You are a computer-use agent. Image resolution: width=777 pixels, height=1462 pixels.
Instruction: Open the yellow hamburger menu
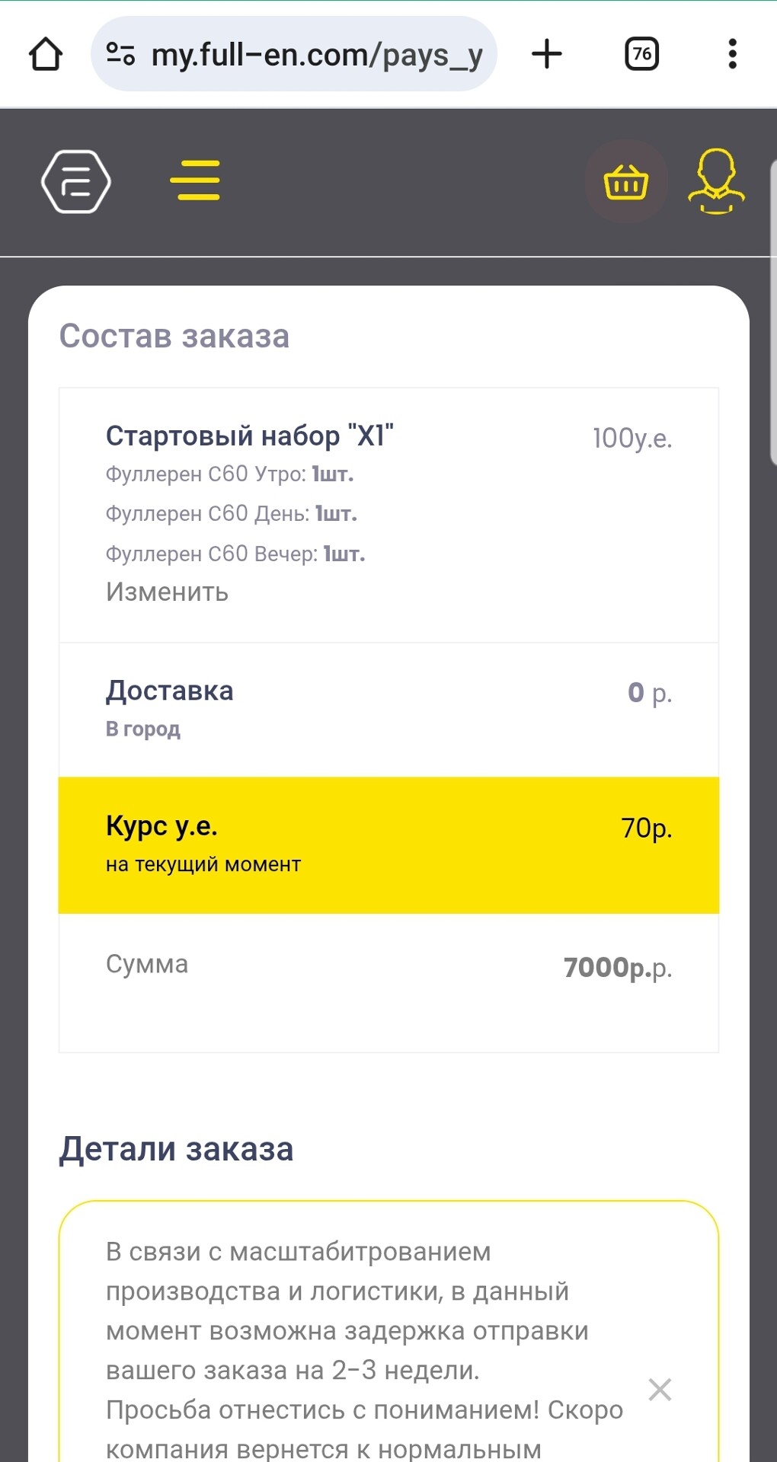195,180
